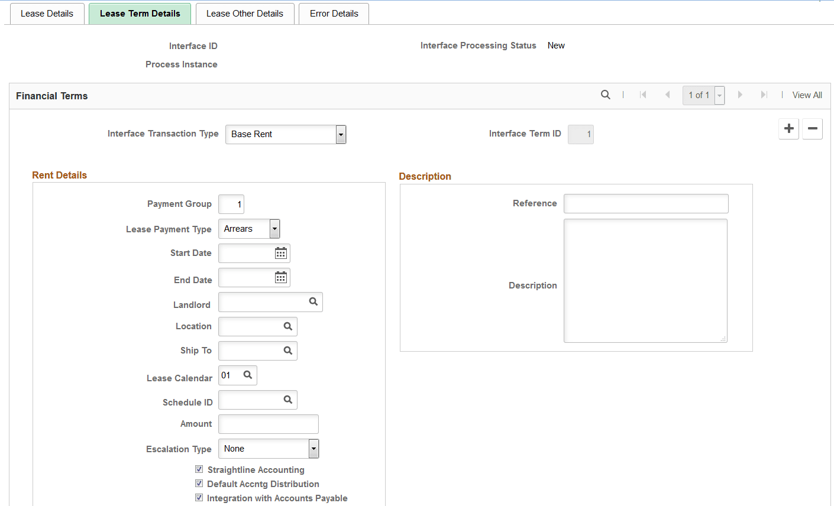
Task: Switch to the Error Details tab
Action: (334, 13)
